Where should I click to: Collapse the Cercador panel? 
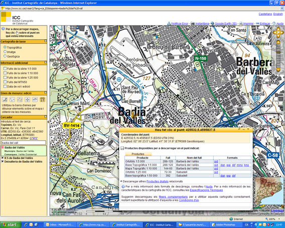click(45, 117)
